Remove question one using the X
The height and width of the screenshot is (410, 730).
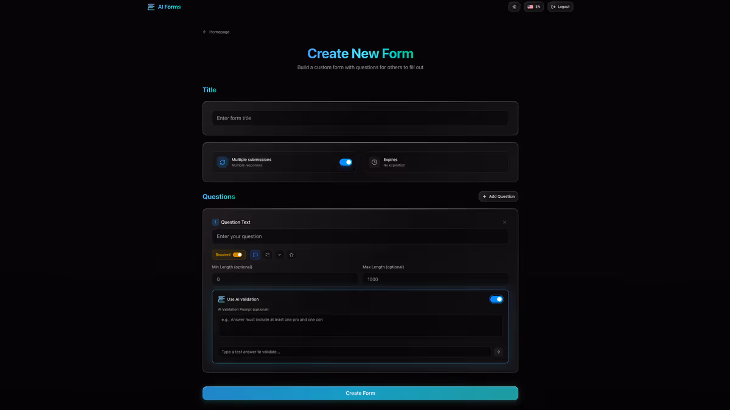coord(504,222)
